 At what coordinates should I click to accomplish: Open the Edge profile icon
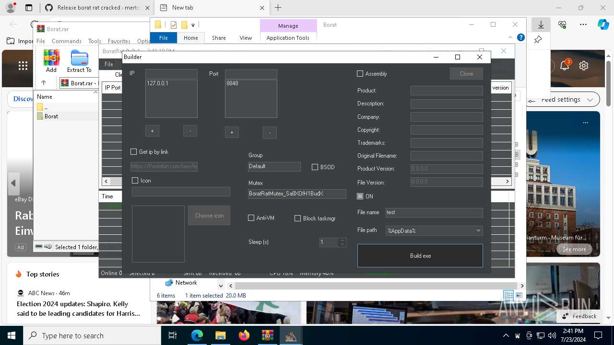10,8
